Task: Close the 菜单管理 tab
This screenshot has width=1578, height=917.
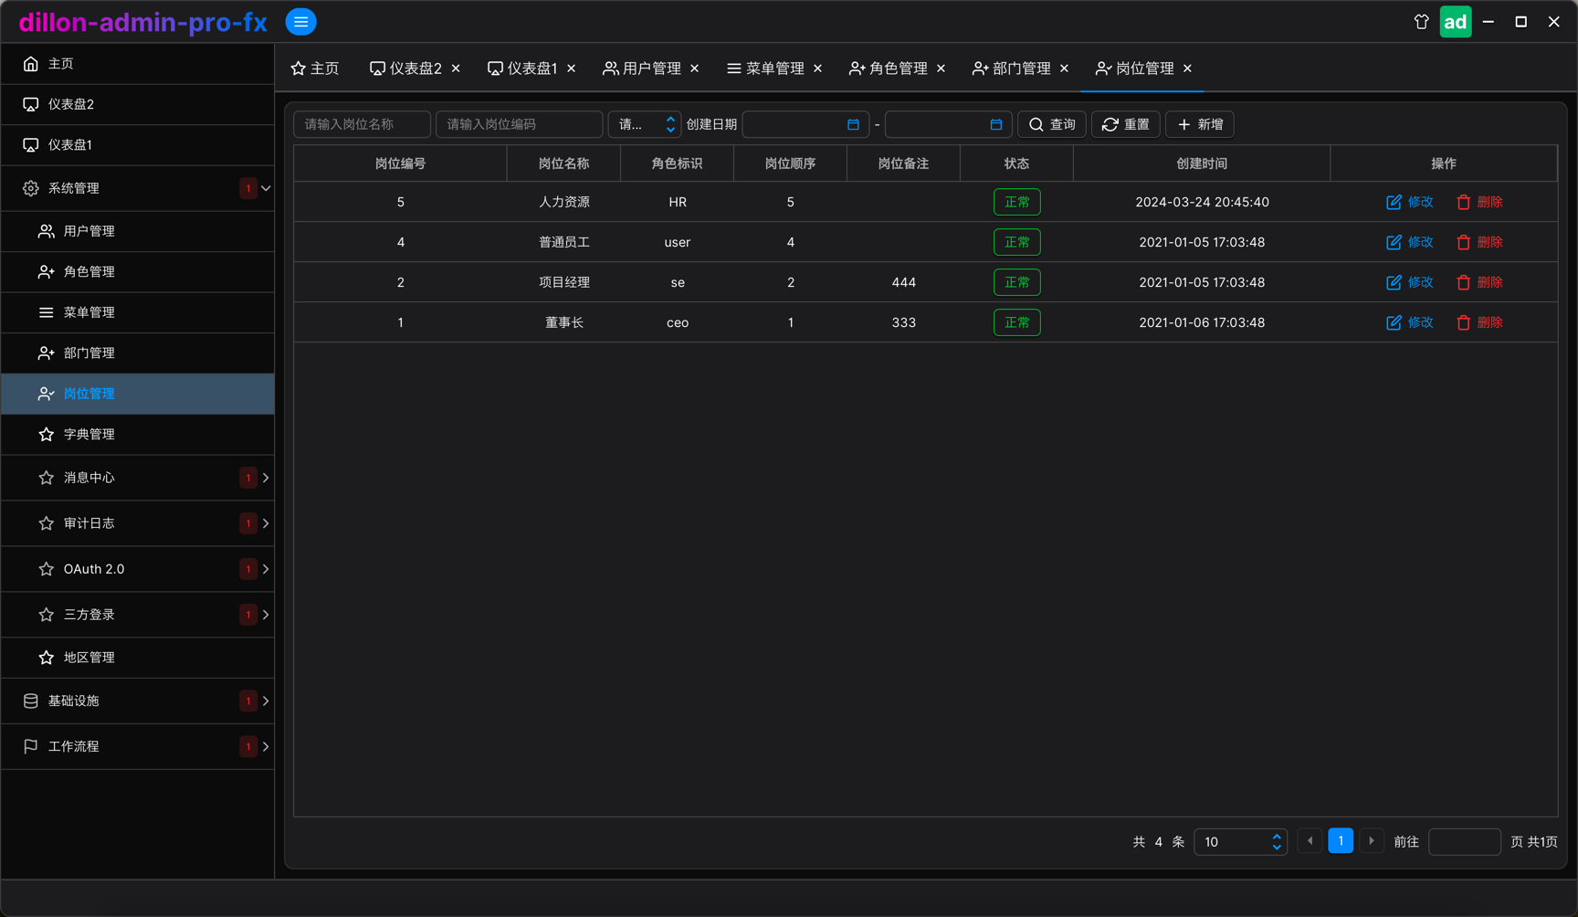Action: [817, 69]
